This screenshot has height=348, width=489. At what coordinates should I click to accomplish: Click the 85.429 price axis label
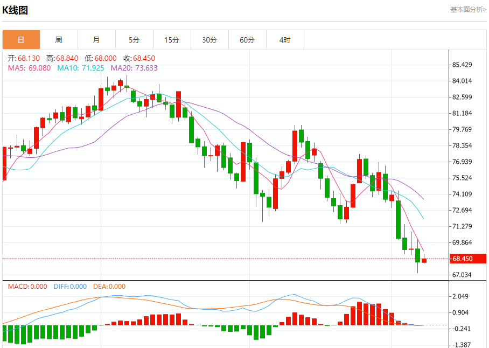click(x=462, y=65)
